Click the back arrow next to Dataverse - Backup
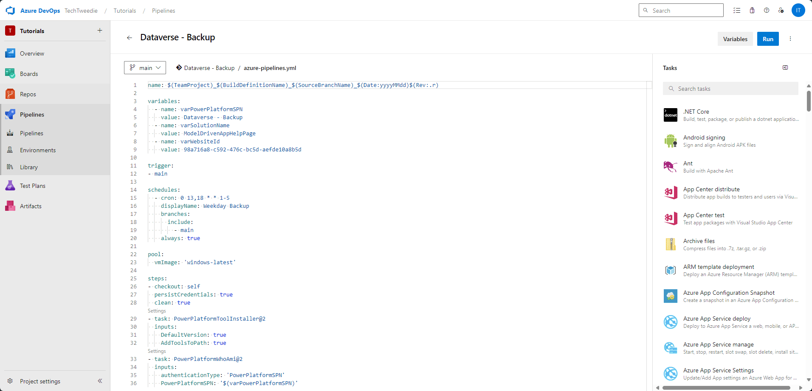This screenshot has width=812, height=391. pyautogui.click(x=130, y=38)
